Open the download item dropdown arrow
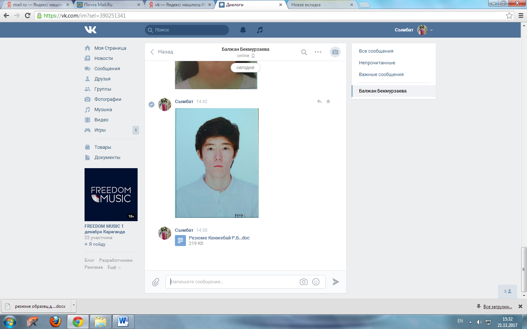 click(74, 305)
